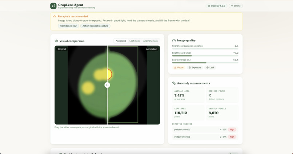Click the Drag the slider to compare hint text

click(x=87, y=128)
